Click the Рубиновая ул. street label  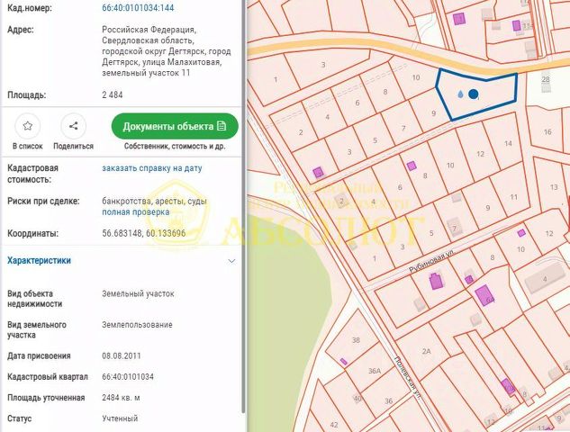[432, 261]
